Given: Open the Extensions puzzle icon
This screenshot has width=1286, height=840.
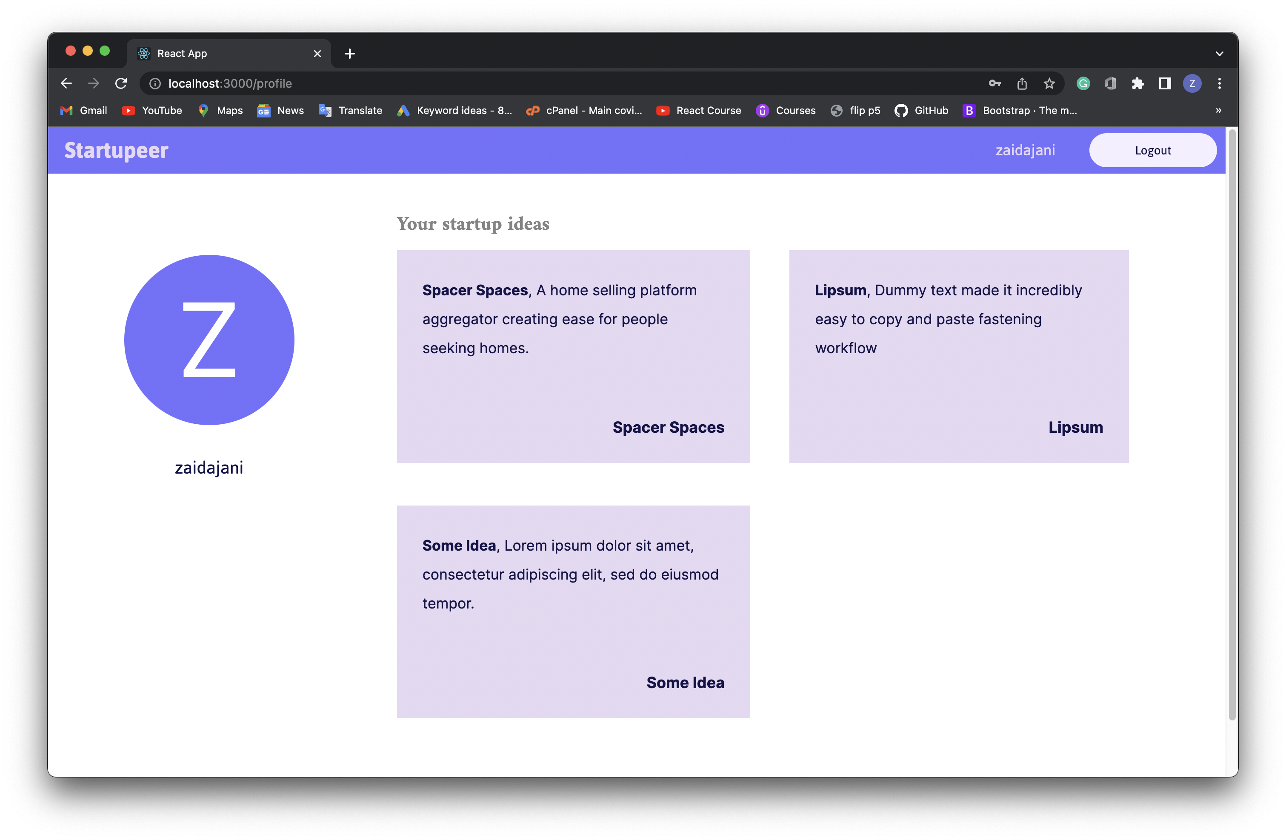Looking at the screenshot, I should pyautogui.click(x=1137, y=83).
